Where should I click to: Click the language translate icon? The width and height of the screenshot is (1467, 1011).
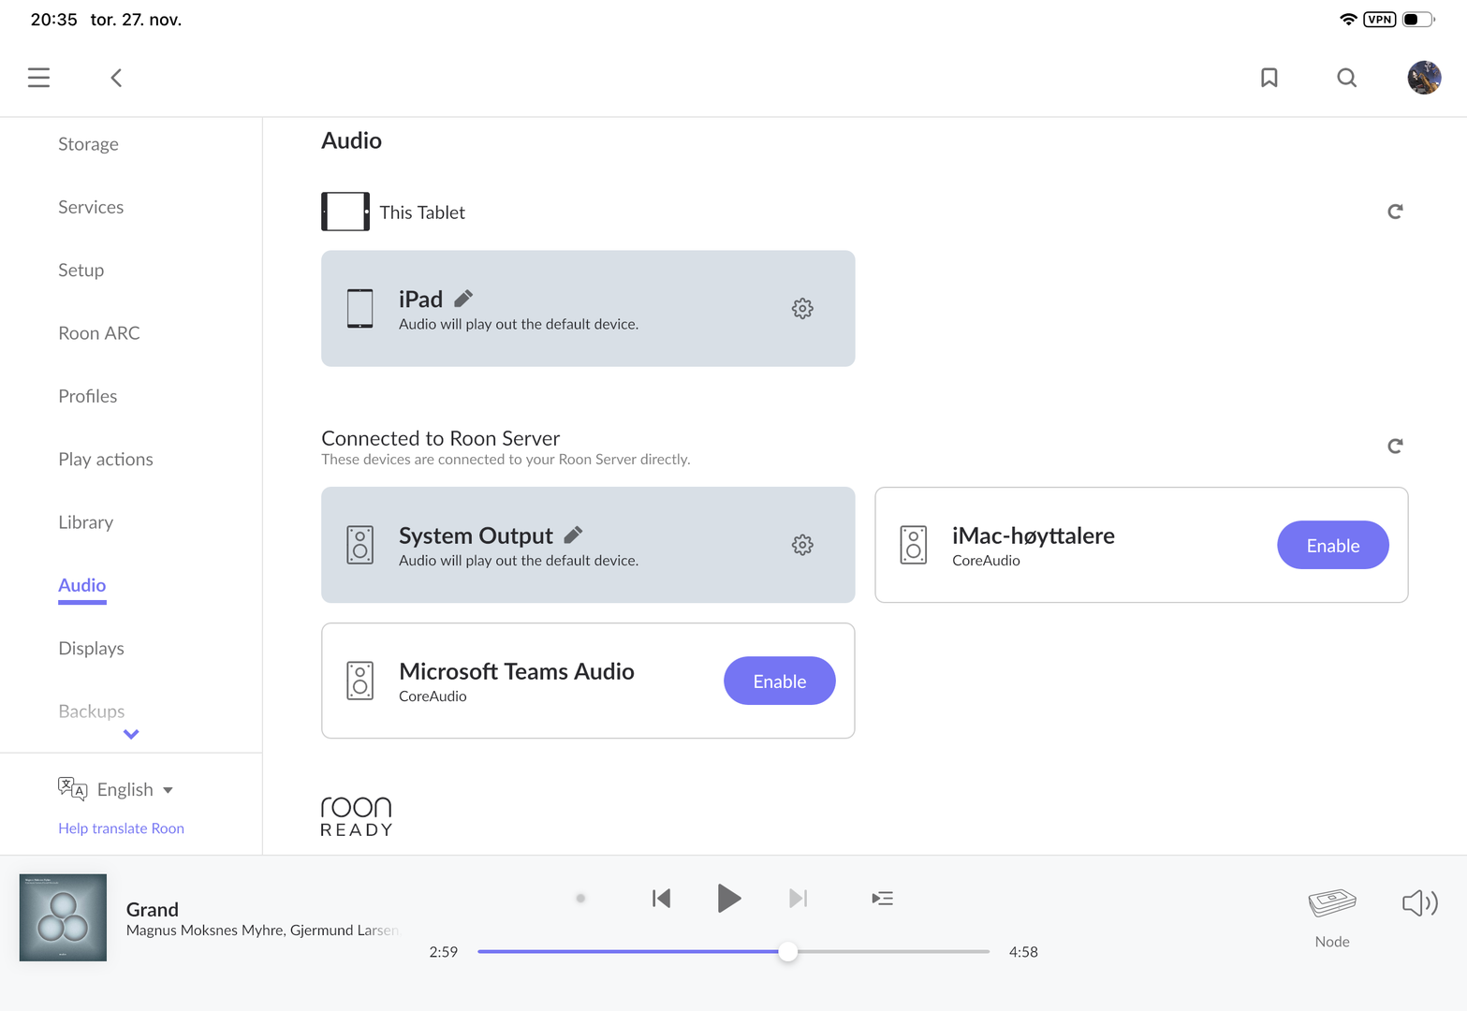(72, 789)
